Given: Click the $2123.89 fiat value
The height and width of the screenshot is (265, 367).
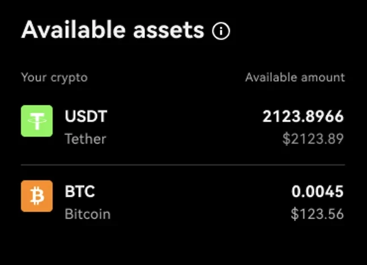Looking at the screenshot, I should [x=313, y=138].
